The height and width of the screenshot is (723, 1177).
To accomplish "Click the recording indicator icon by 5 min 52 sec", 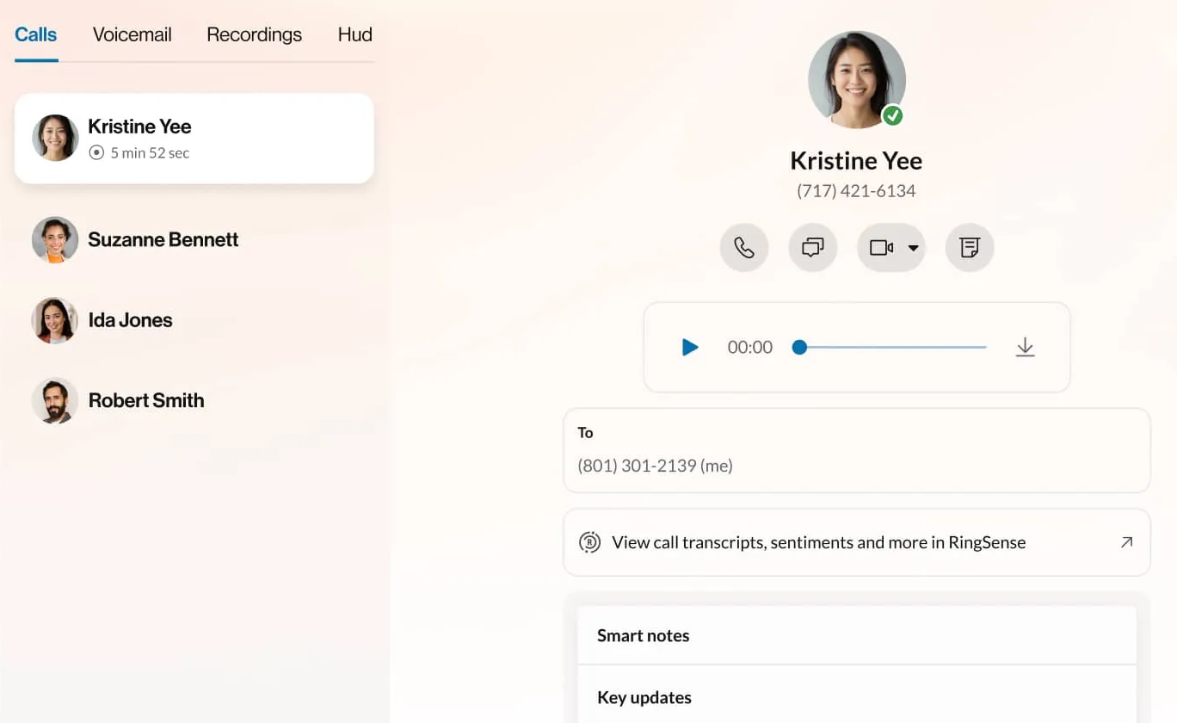I will click(x=96, y=153).
